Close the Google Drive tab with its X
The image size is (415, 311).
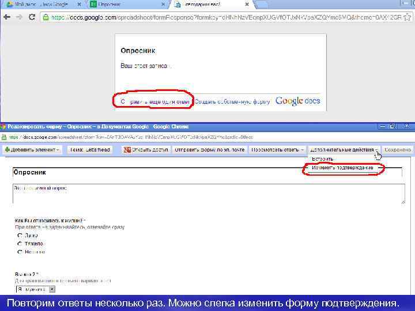tap(79, 5)
